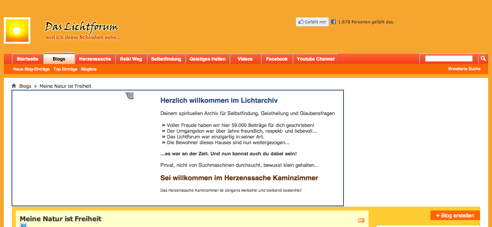Open the Startseite tab
492x227 pixels.
27,59
